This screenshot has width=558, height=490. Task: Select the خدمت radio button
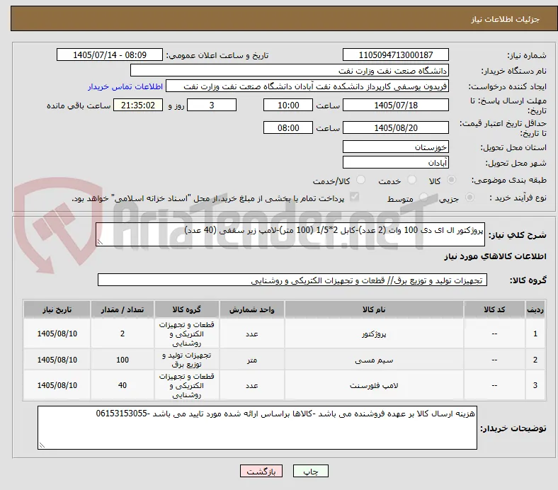click(x=411, y=180)
